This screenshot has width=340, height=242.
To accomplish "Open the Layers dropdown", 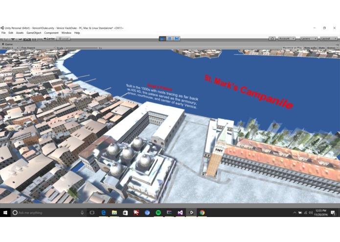I will [x=309, y=39].
